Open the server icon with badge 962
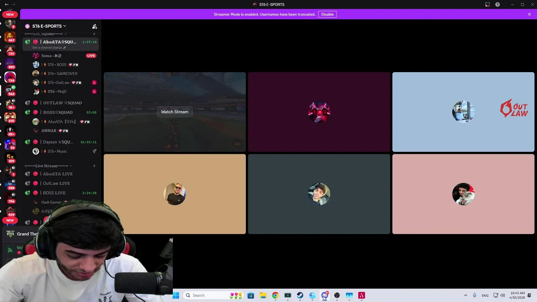Screen dimensions: 537x302 point(10,90)
